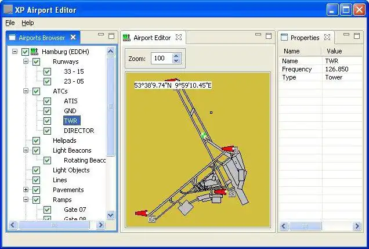Minimize the Airport Editor panel
The image size is (369, 249).
[x=258, y=35]
